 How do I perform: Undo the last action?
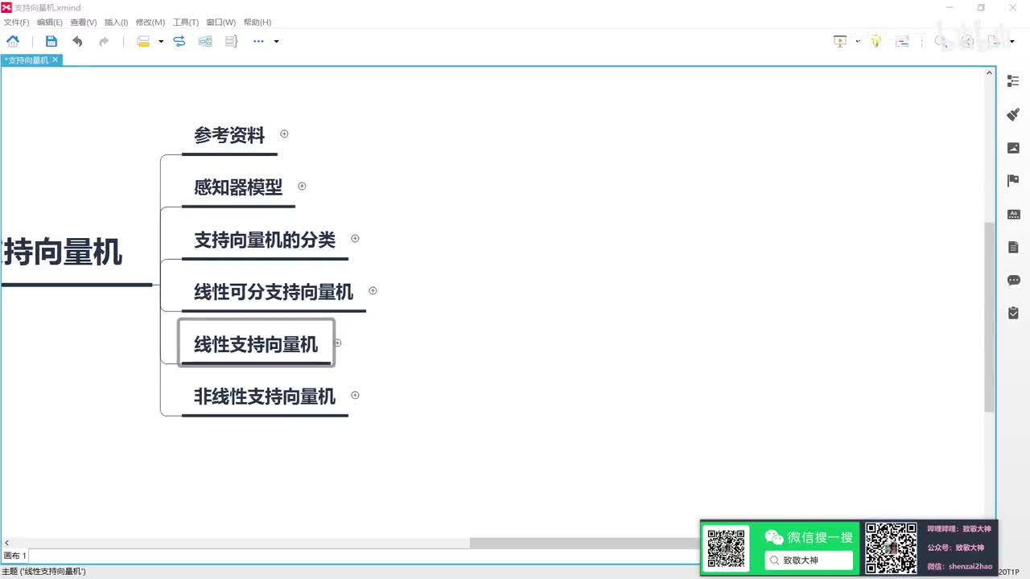77,41
